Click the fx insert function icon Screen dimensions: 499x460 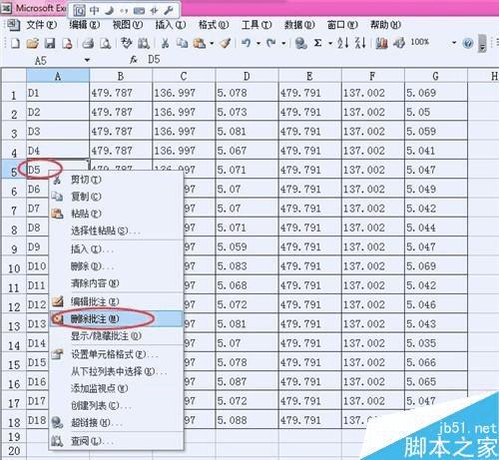(x=134, y=60)
